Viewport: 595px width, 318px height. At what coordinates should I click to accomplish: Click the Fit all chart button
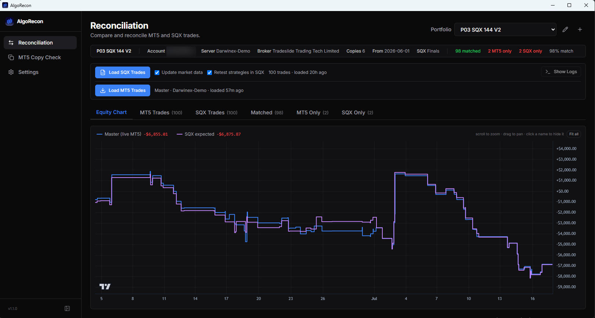574,134
